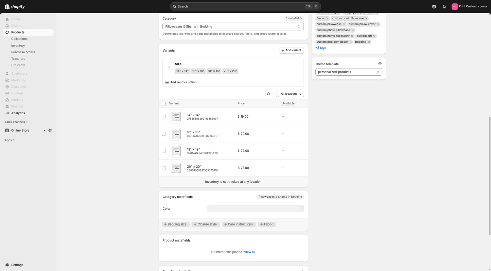The image size is (491, 271).
Task: Click the page vertical scrollbar
Action: pos(490,176)
